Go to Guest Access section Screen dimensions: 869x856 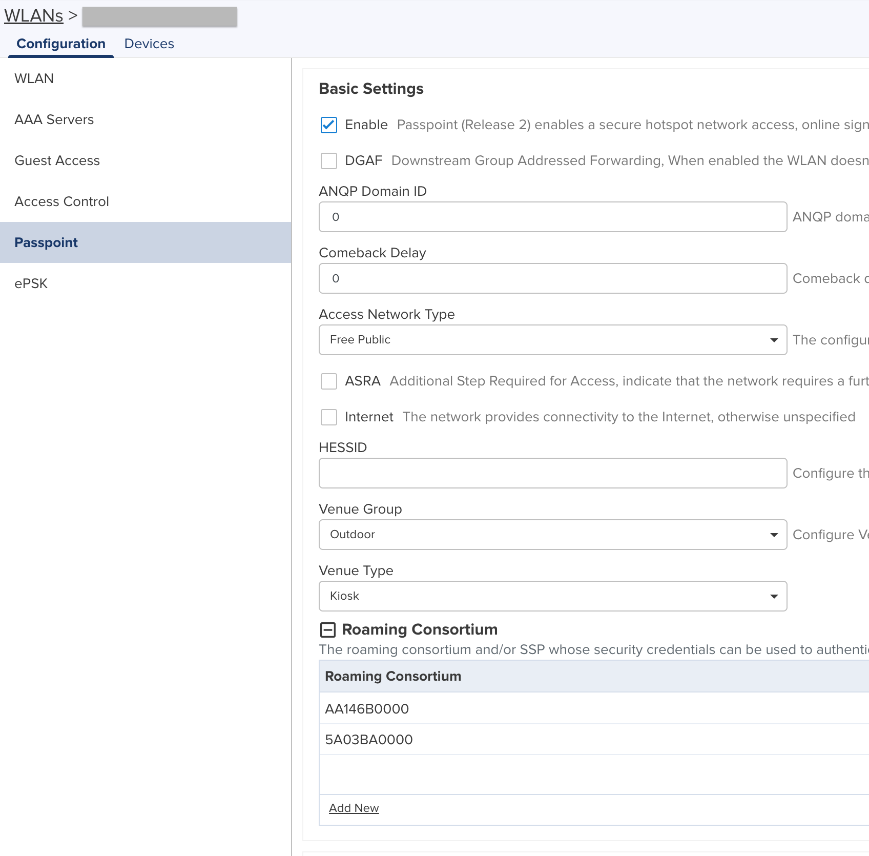146,160
